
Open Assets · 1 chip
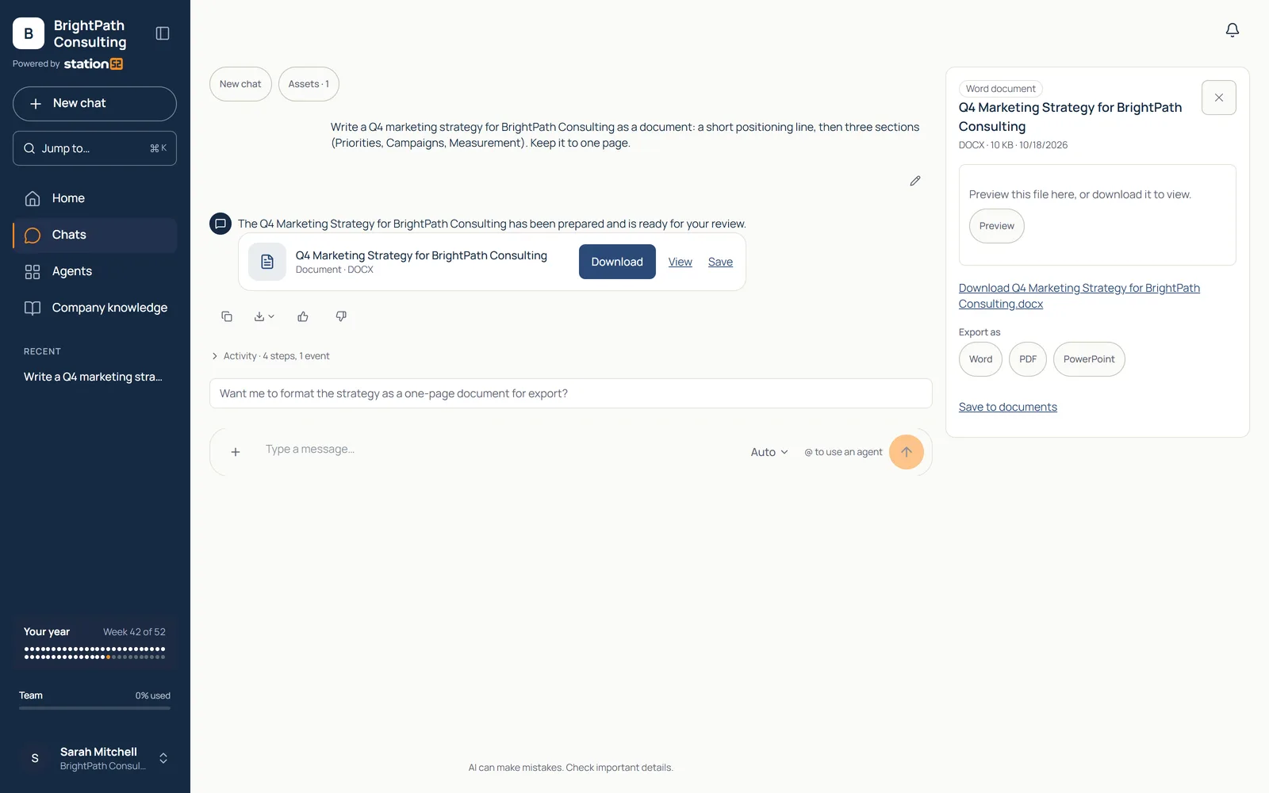coord(309,84)
